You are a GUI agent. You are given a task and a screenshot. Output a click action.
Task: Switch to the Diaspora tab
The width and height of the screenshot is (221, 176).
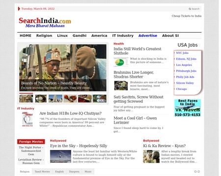(74, 172)
